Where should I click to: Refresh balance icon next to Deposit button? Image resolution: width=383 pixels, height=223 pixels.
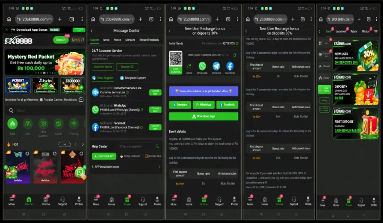[x=83, y=40]
